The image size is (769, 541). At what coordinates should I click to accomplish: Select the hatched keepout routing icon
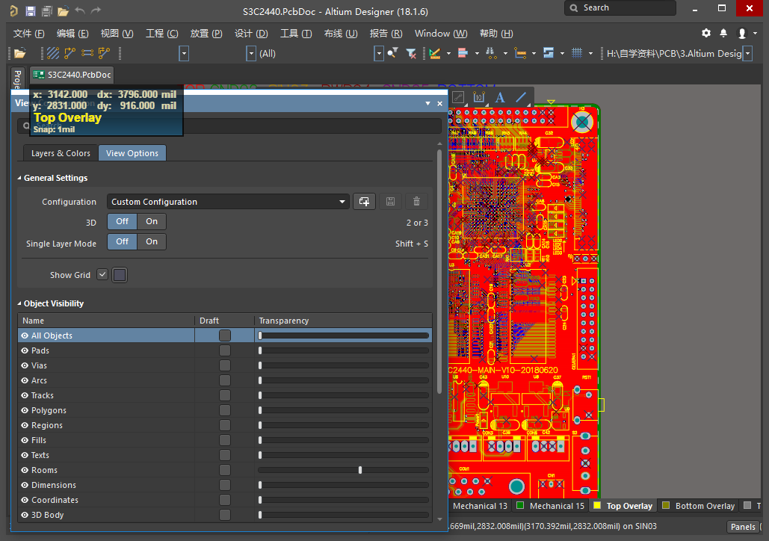pyautogui.click(x=53, y=53)
